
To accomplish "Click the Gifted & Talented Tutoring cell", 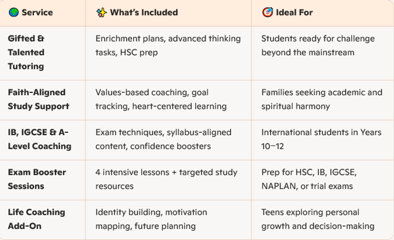I will [x=43, y=53].
